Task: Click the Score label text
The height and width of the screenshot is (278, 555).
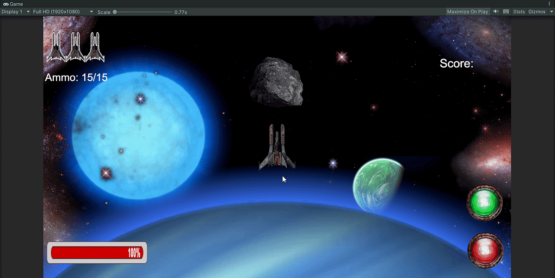Action: (x=456, y=64)
